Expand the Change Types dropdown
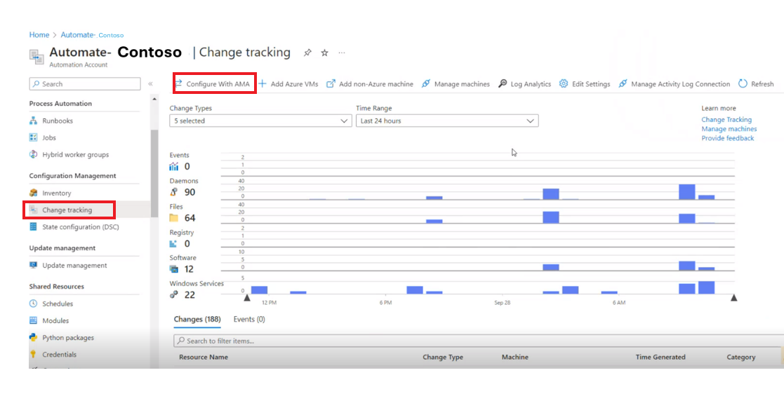The width and height of the screenshot is (784, 396). tap(260, 121)
